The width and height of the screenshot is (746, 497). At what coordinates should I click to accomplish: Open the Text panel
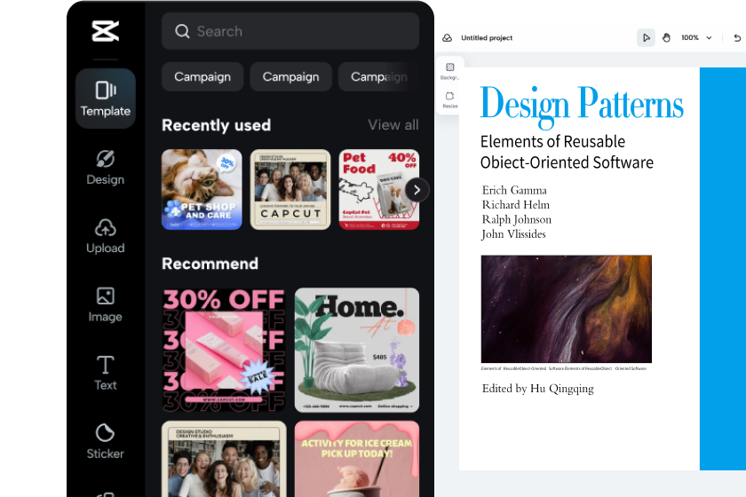[105, 374]
